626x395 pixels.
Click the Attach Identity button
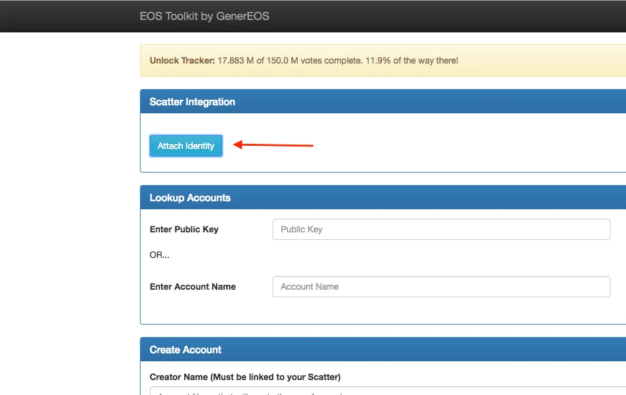186,146
